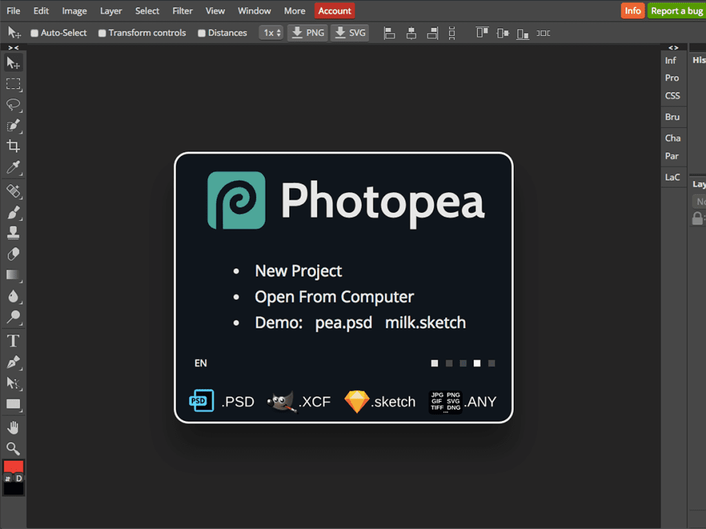Enable the Transform controls checkbox
Viewport: 706px width, 529px height.
pyautogui.click(x=102, y=33)
